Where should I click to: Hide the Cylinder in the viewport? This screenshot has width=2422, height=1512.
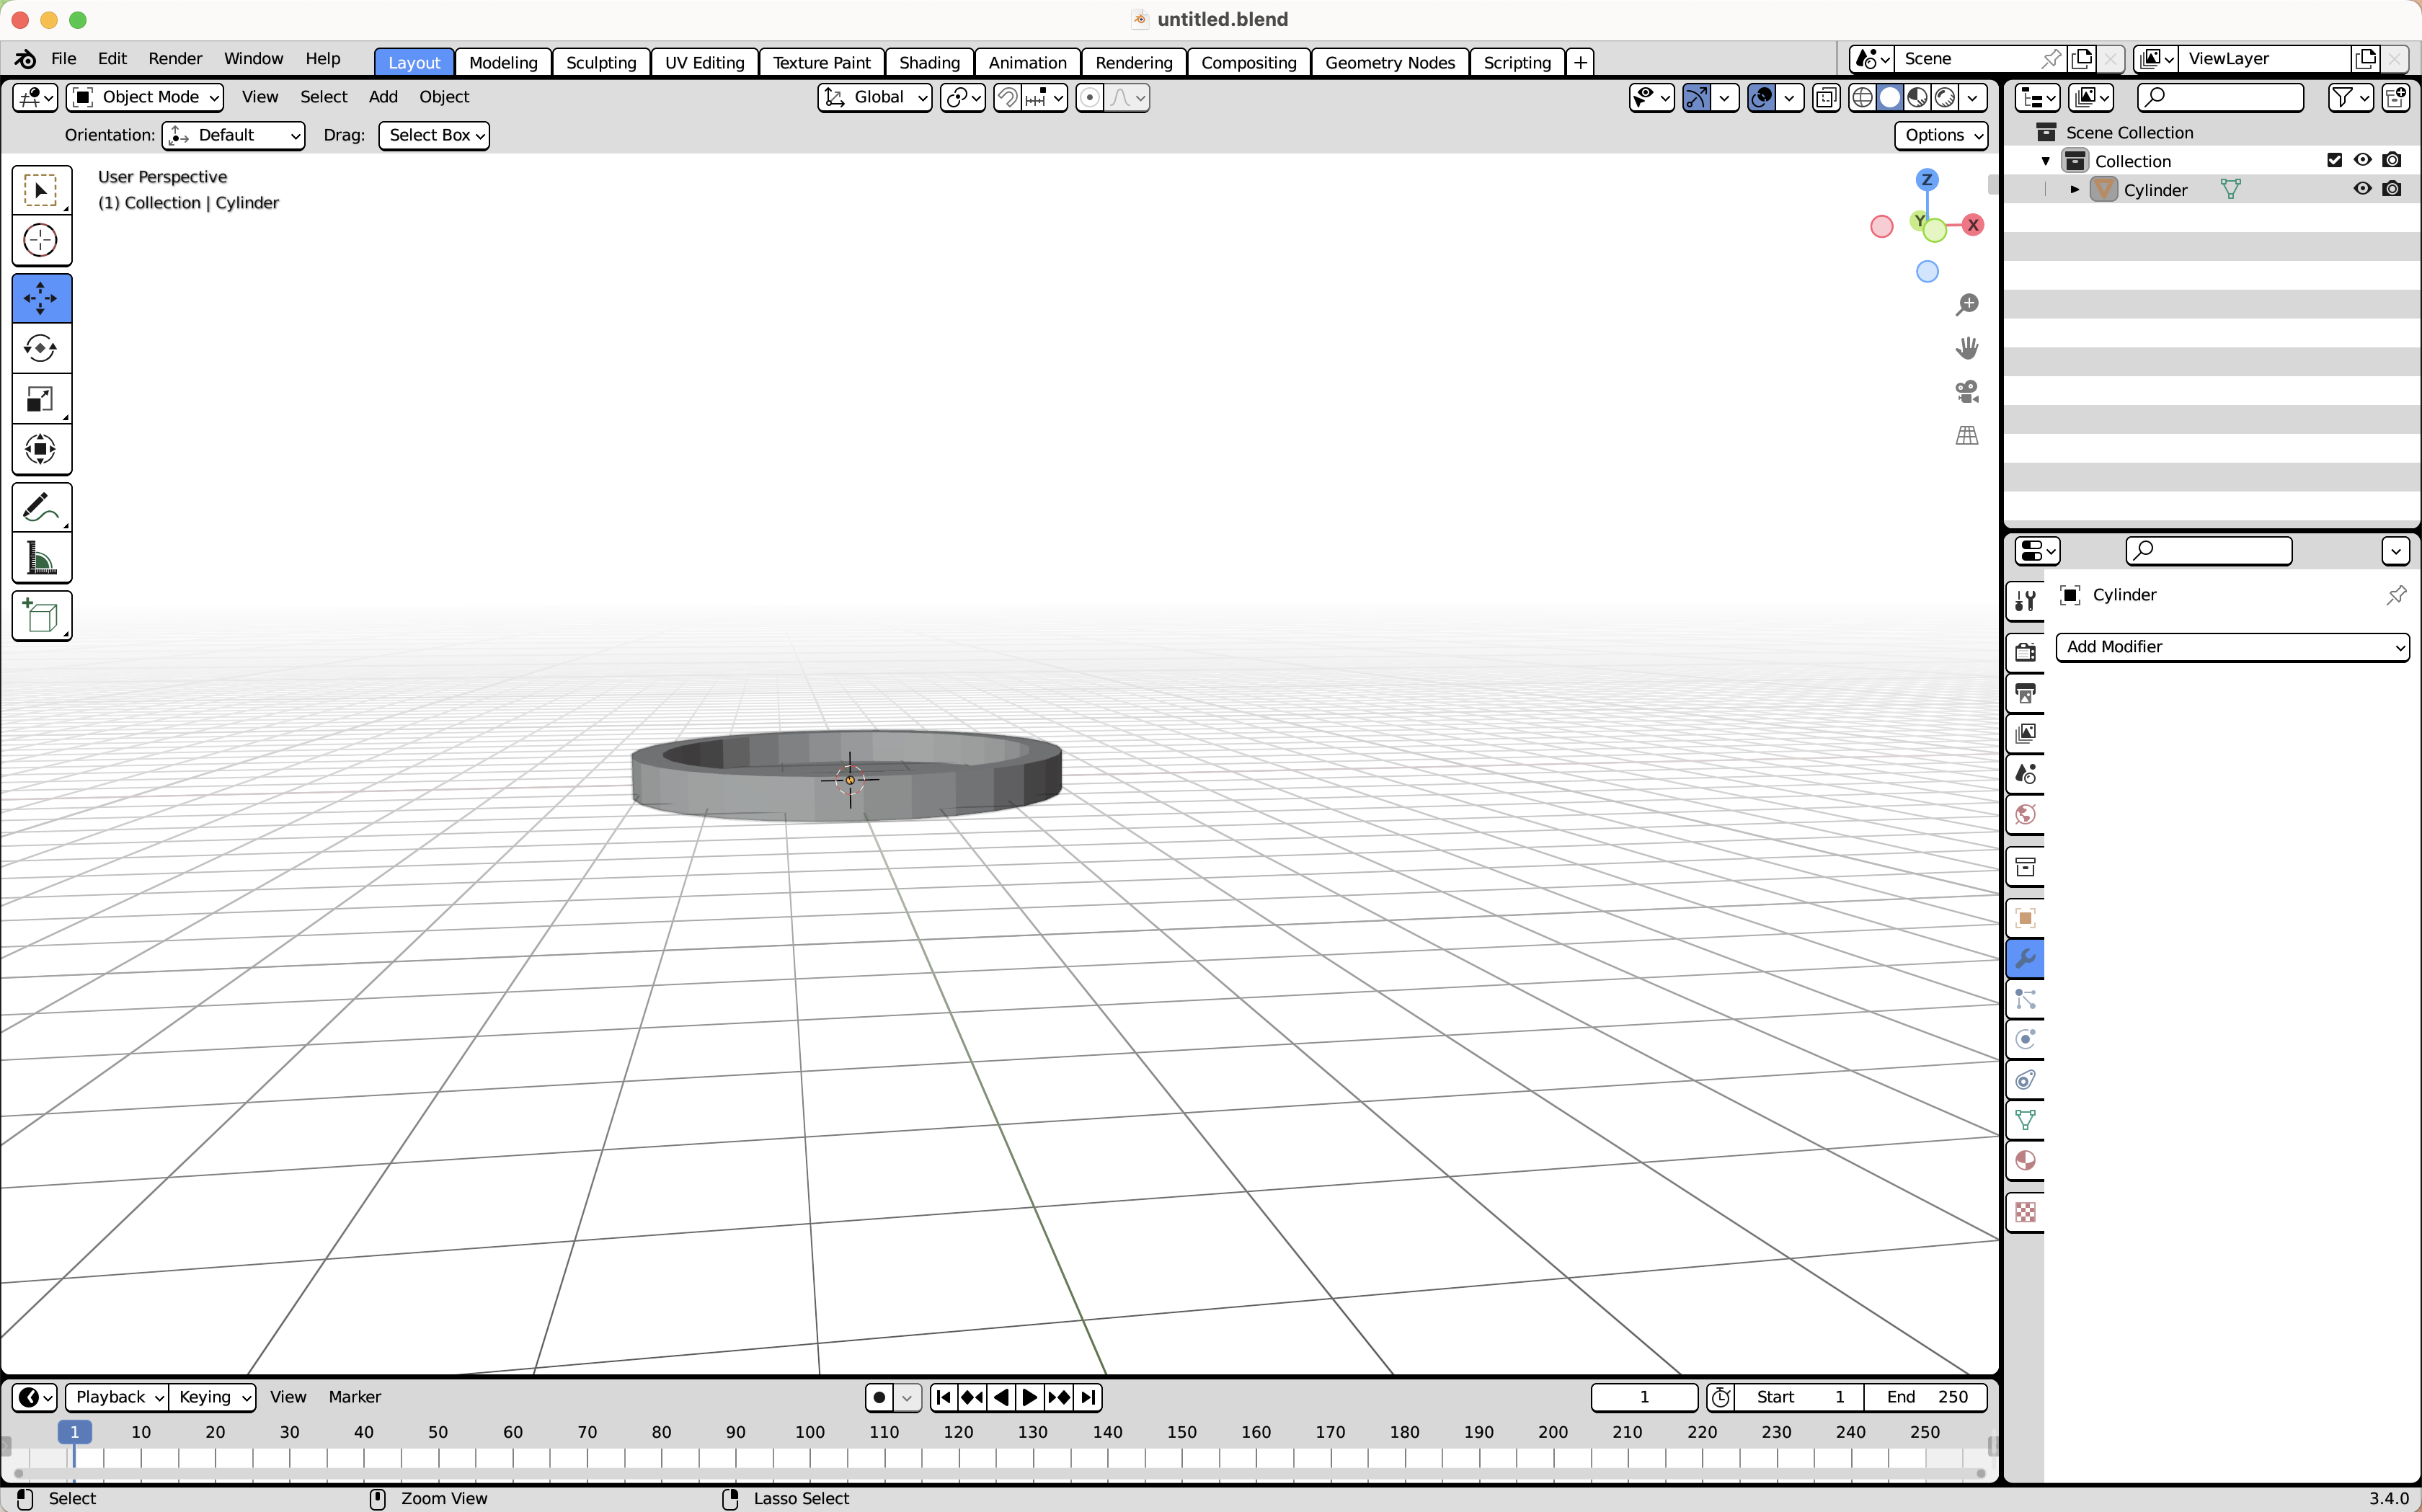(x=2361, y=189)
